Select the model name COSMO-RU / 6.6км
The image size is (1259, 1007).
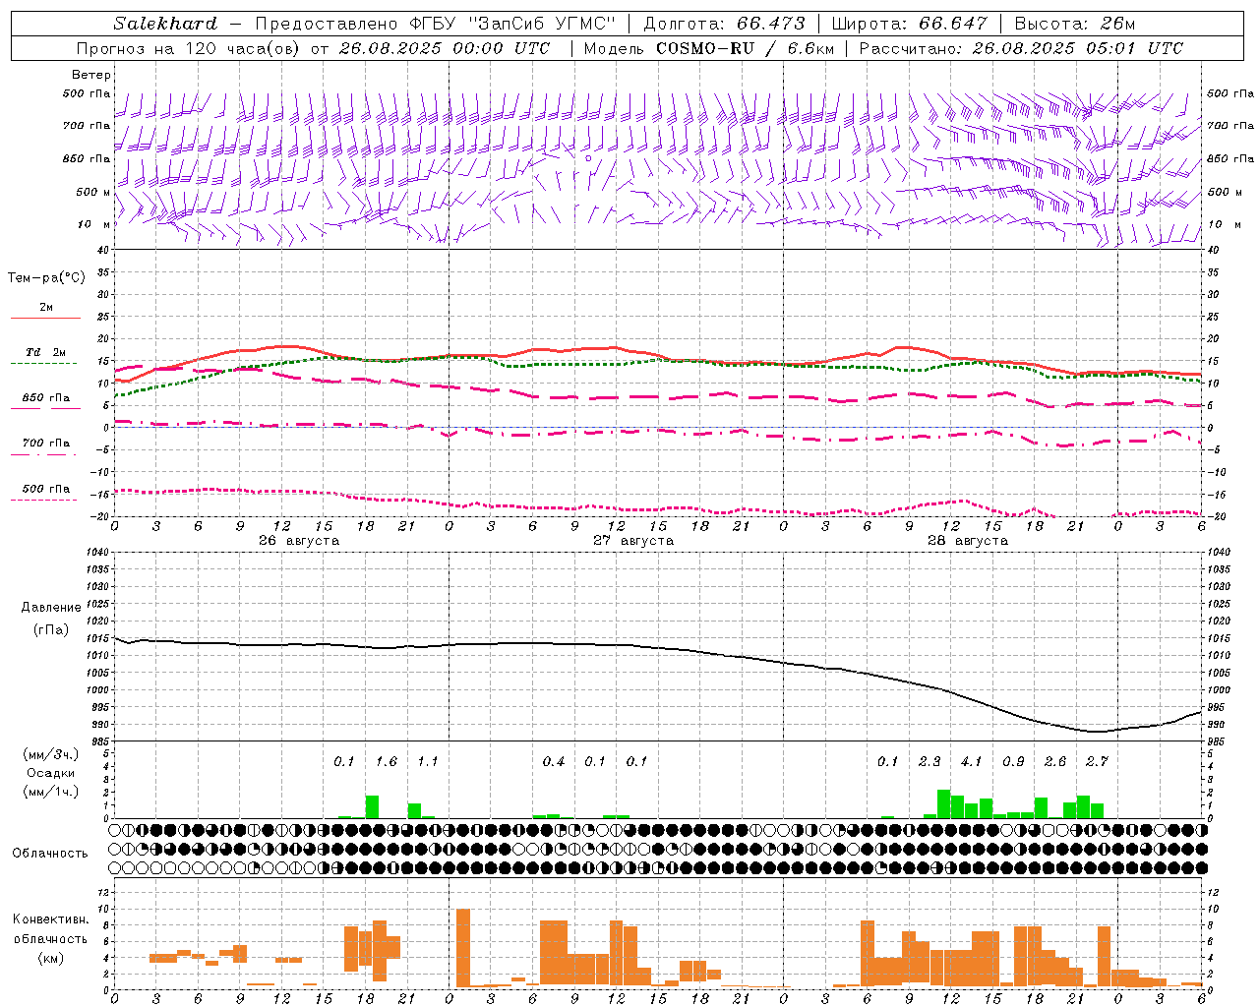coord(748,48)
